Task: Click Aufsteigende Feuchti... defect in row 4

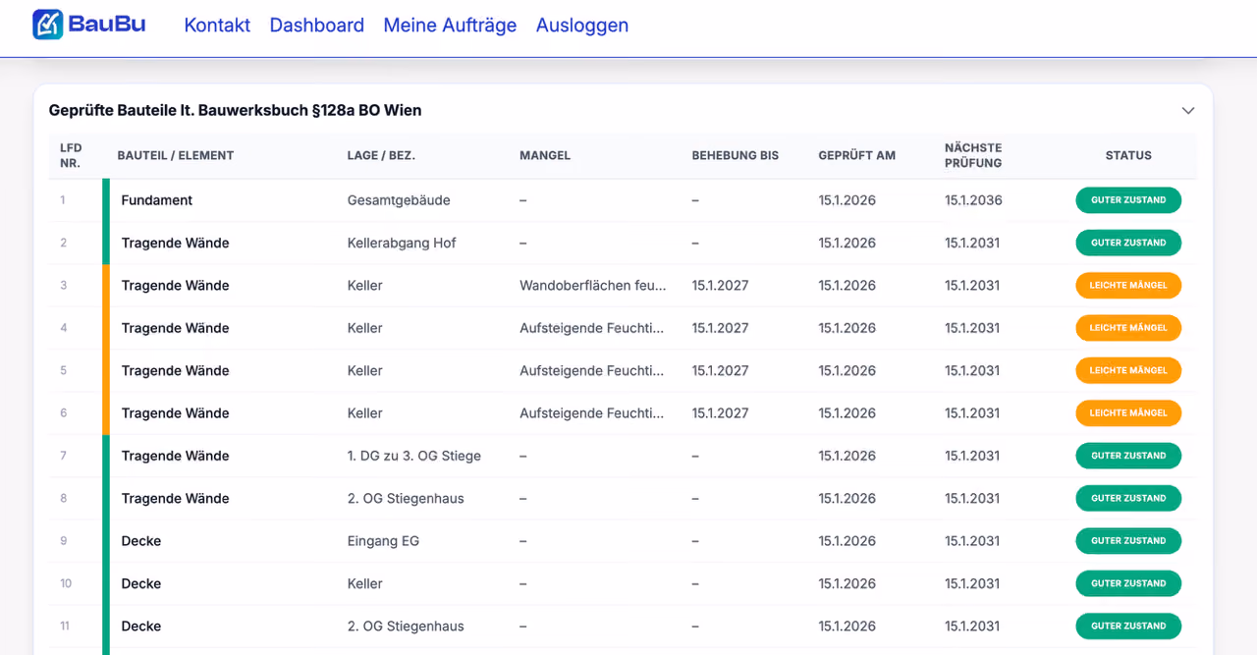Action: tap(592, 328)
